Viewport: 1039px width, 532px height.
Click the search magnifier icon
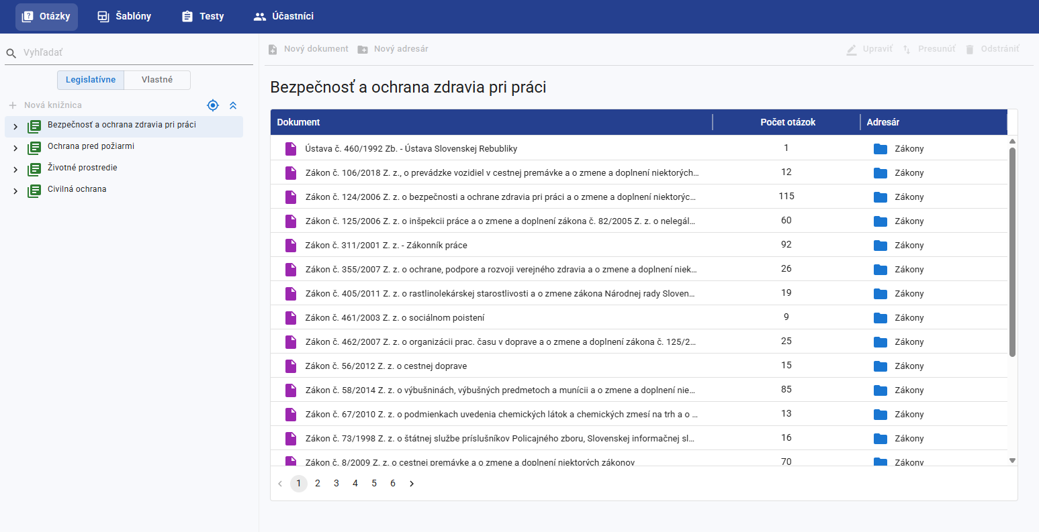point(11,53)
